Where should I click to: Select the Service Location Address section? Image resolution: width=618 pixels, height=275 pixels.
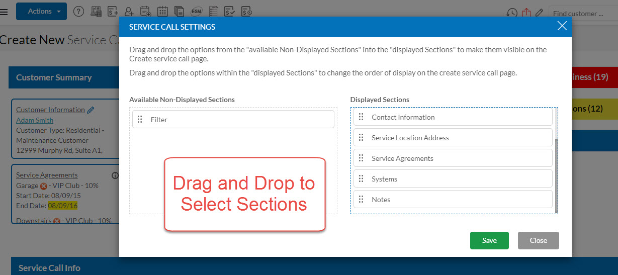453,137
